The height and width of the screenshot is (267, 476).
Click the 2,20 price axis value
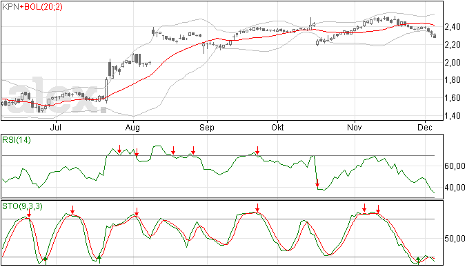click(x=453, y=45)
